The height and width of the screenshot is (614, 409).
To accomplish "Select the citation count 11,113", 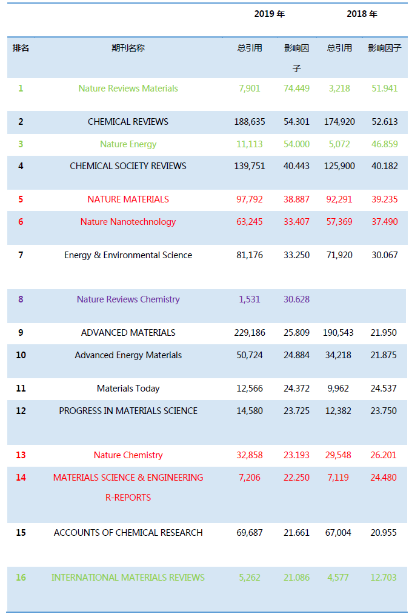I will pos(249,144).
